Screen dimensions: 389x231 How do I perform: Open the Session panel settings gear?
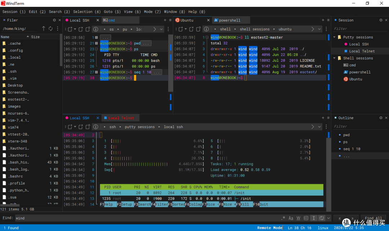381,20
